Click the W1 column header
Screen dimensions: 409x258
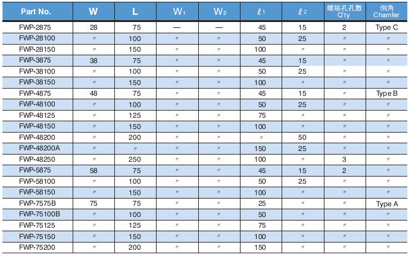(177, 11)
